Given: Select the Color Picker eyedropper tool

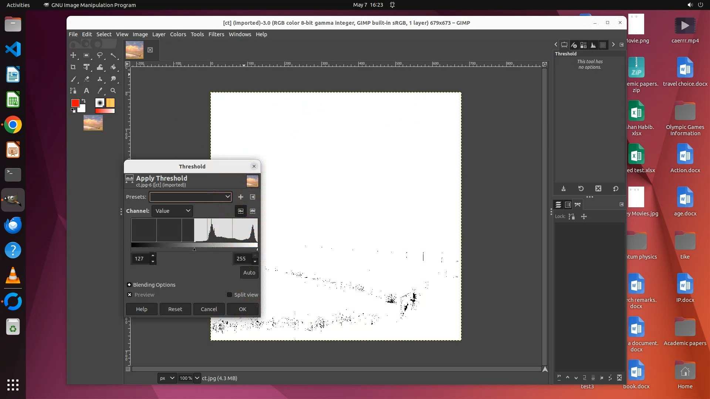Looking at the screenshot, I should tap(100, 91).
